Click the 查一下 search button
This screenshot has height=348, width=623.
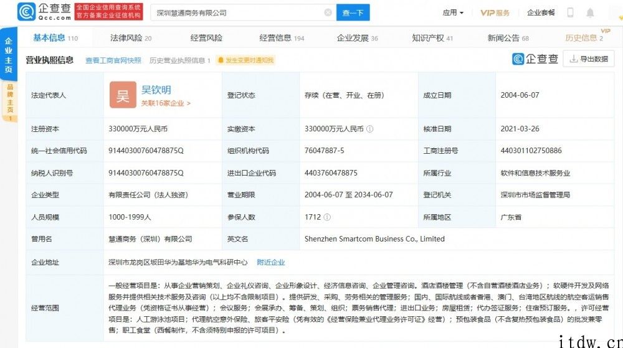click(x=353, y=12)
